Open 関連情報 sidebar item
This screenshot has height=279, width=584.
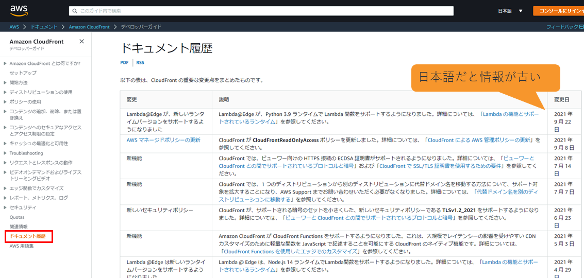tap(19, 226)
